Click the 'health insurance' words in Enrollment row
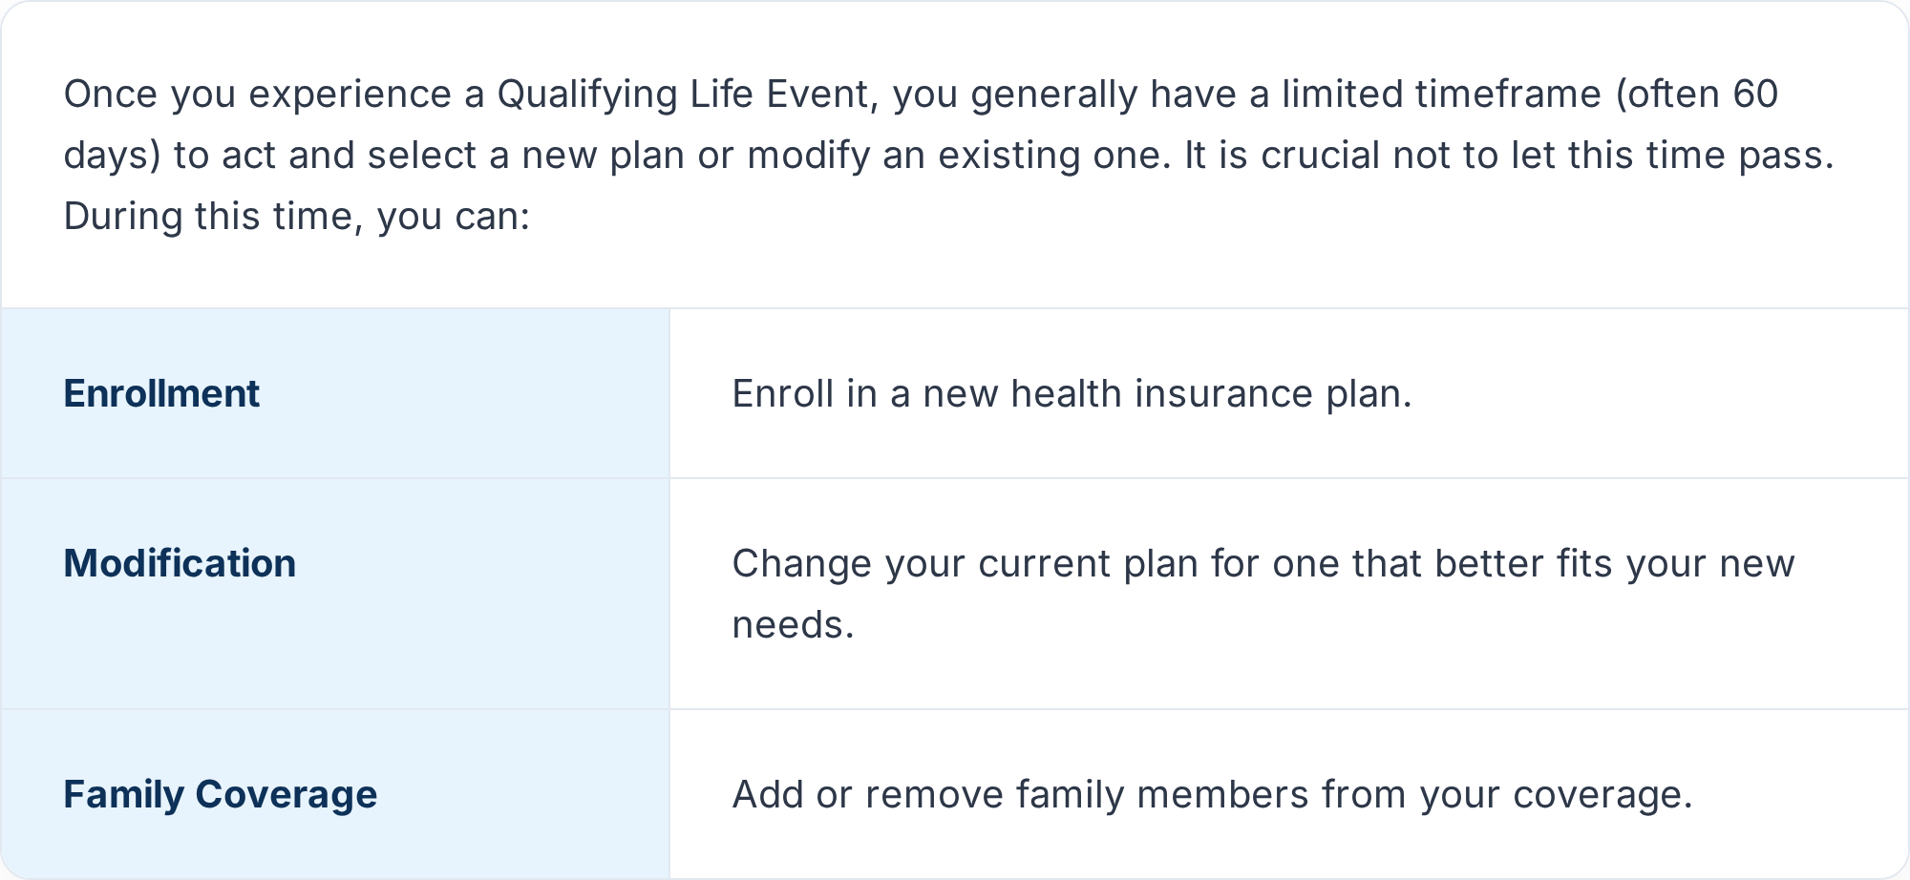 1162,393
